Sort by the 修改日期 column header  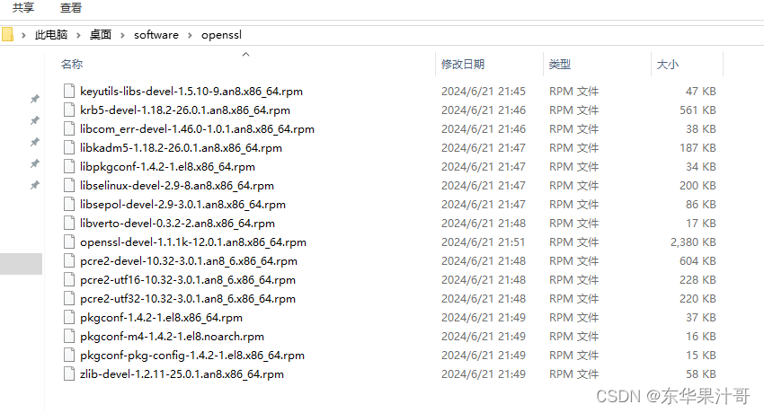click(463, 65)
